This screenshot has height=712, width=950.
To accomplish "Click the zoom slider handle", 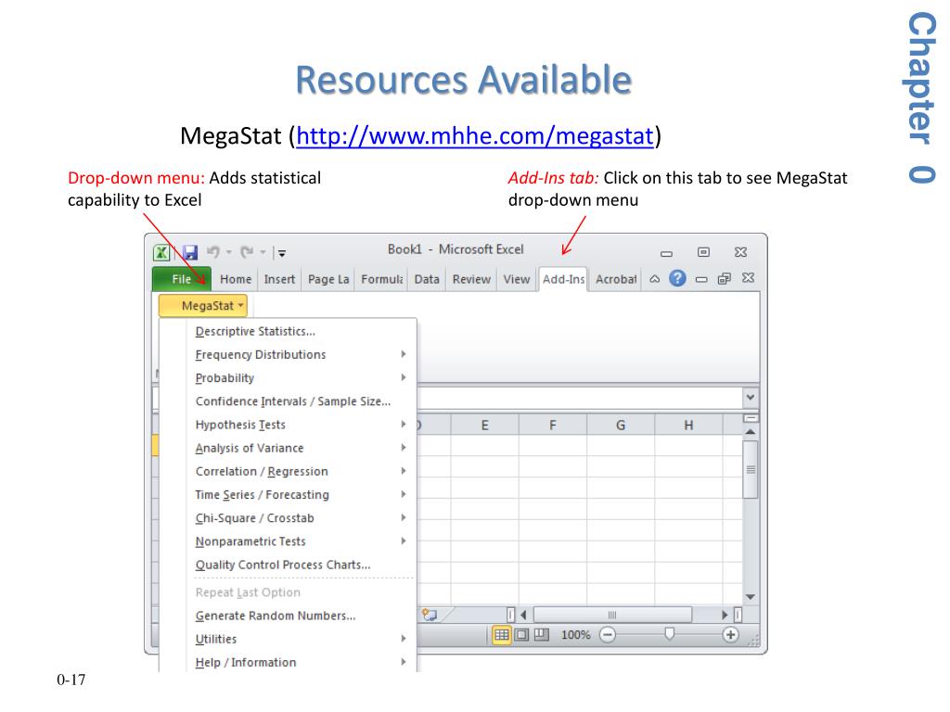I will point(670,634).
